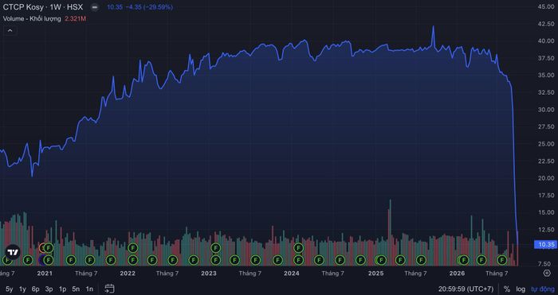Open the bottom-row F marker above 2026

463,260
